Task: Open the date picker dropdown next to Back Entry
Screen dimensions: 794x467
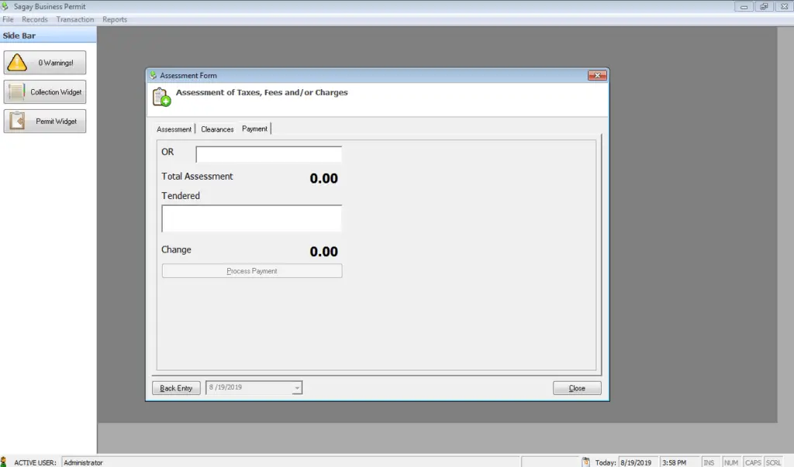Action: (299, 387)
